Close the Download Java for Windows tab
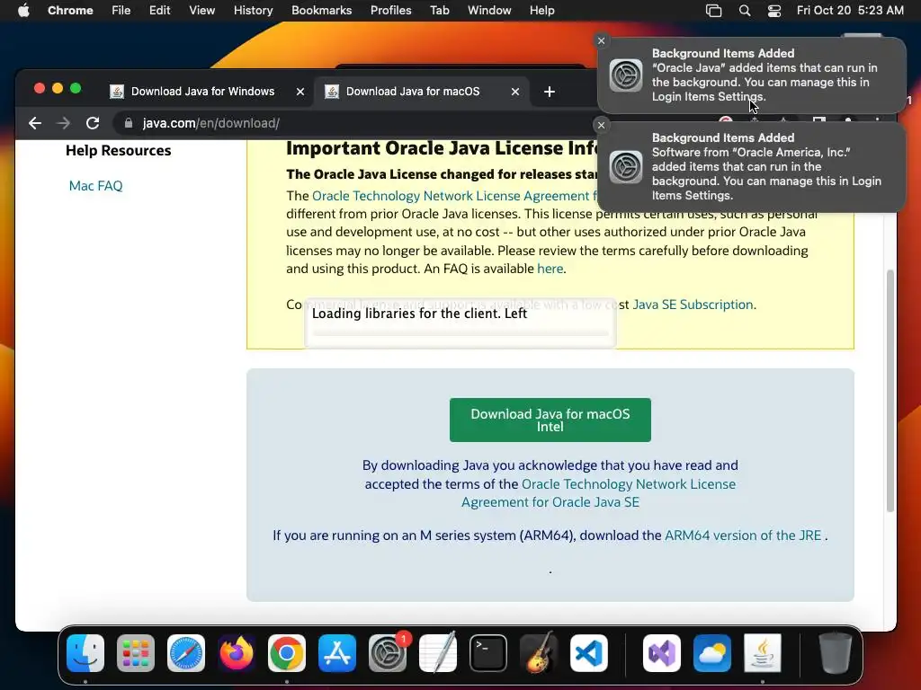This screenshot has height=690, width=921. [x=300, y=92]
